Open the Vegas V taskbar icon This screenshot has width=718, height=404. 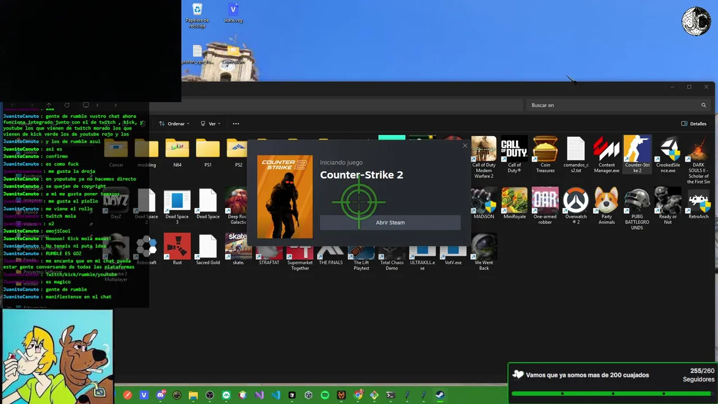tap(144, 395)
